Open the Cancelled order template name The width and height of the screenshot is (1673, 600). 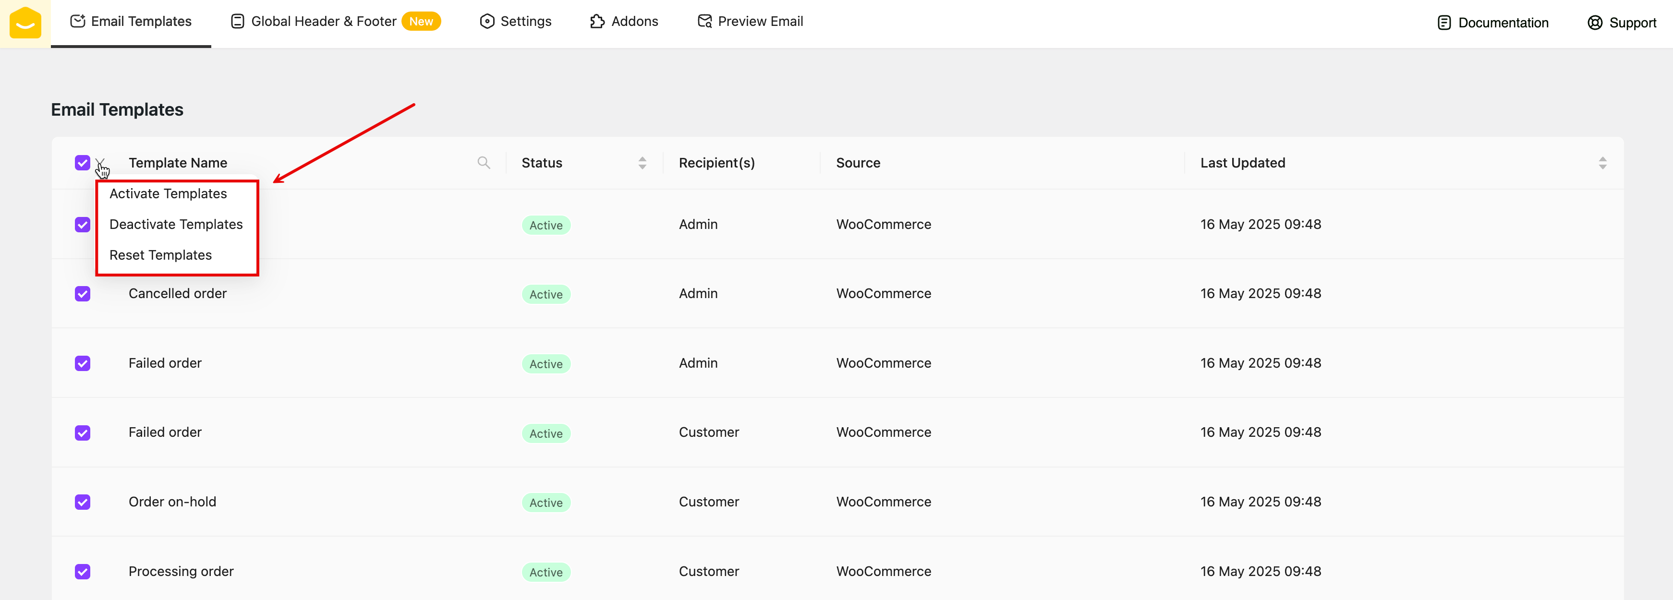(x=177, y=293)
